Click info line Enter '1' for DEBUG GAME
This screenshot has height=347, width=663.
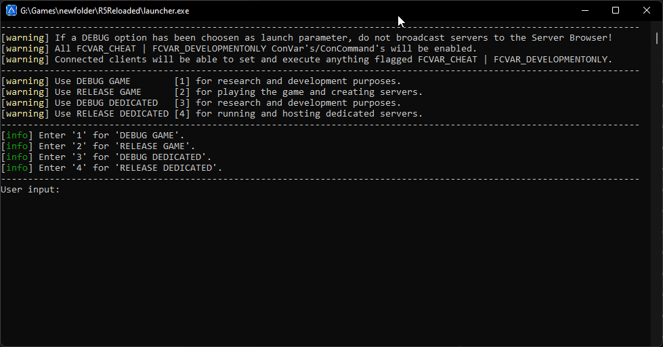click(93, 136)
